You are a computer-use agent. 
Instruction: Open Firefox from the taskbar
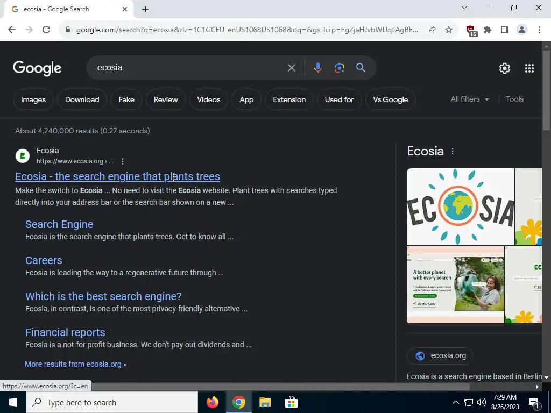click(212, 402)
